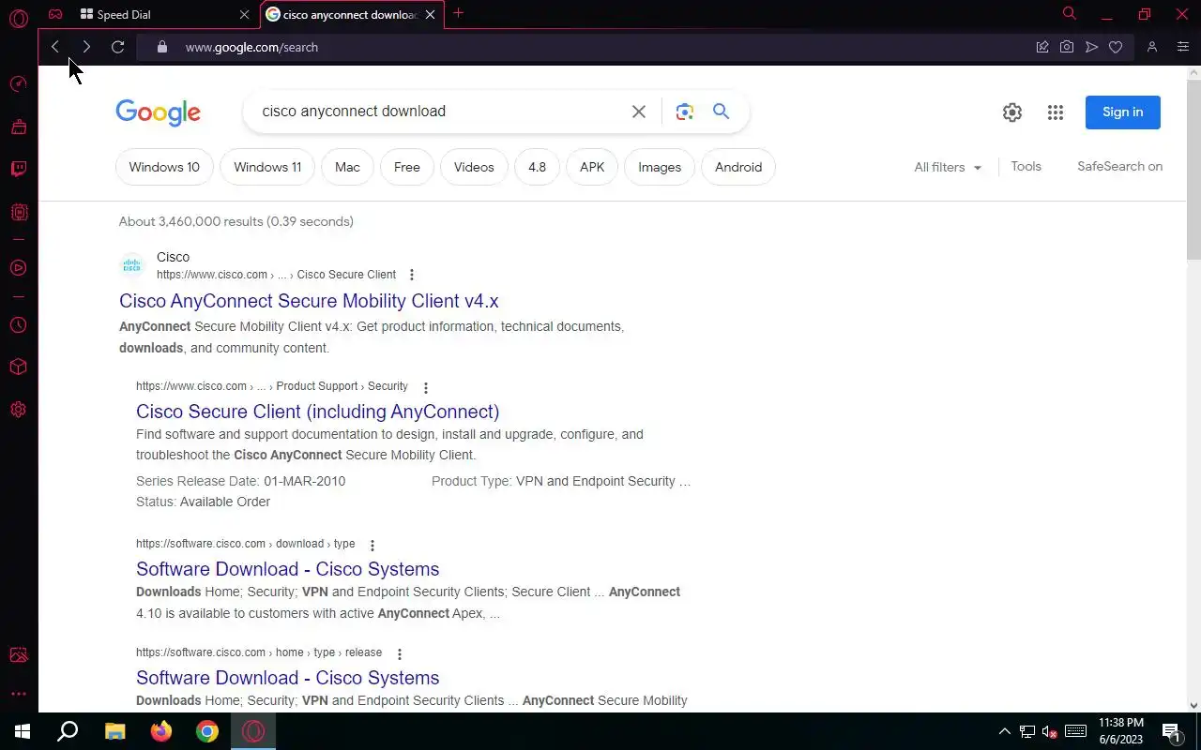Open Extensions cube in sidebar
The width and height of the screenshot is (1201, 750).
pyautogui.click(x=18, y=367)
